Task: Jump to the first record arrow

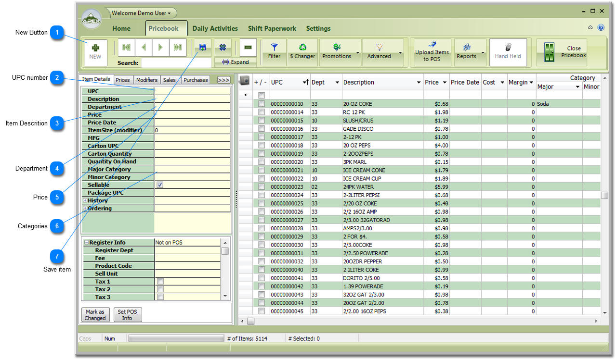Action: pos(127,47)
